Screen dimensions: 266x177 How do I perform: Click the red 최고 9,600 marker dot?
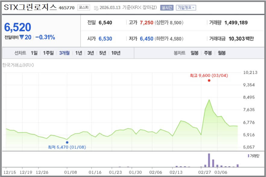click(208, 80)
